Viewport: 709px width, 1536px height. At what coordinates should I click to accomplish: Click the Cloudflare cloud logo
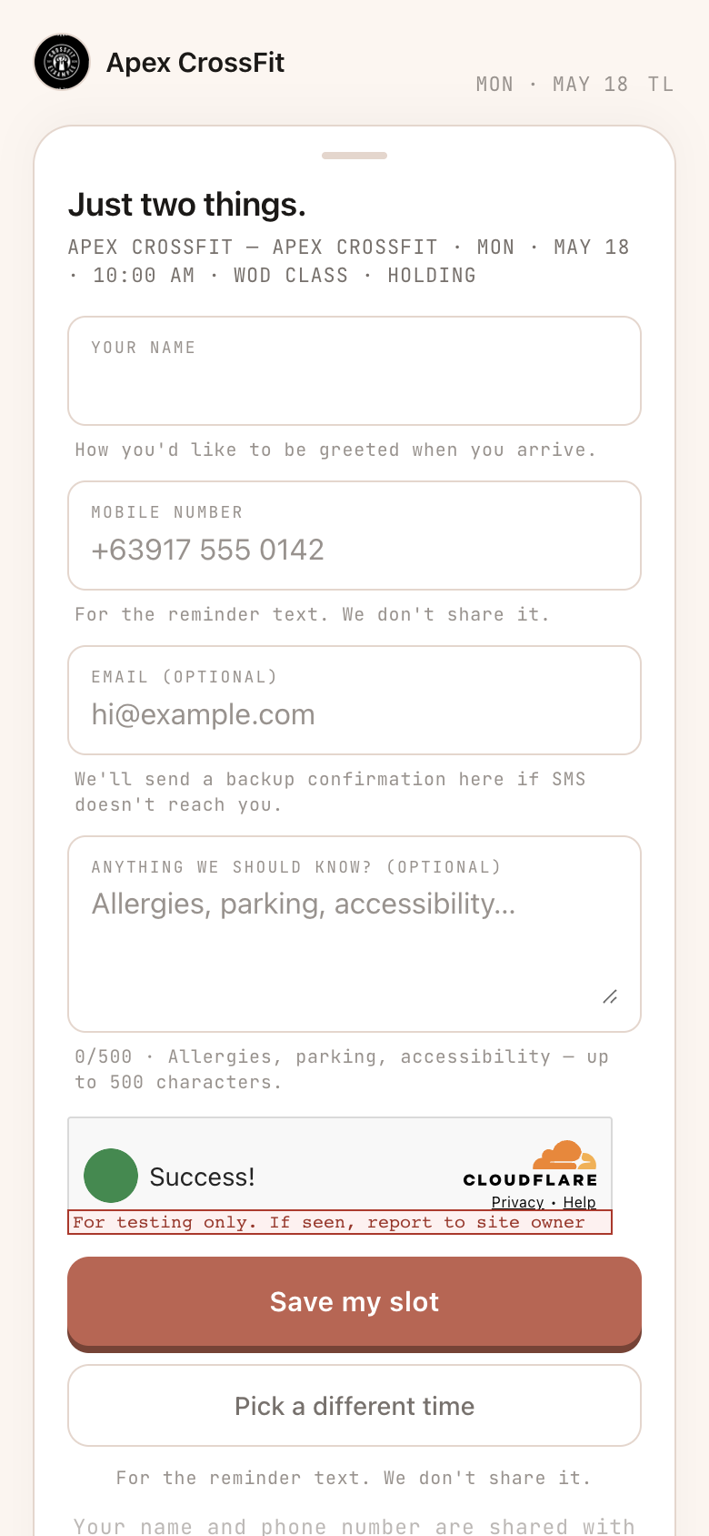564,1155
